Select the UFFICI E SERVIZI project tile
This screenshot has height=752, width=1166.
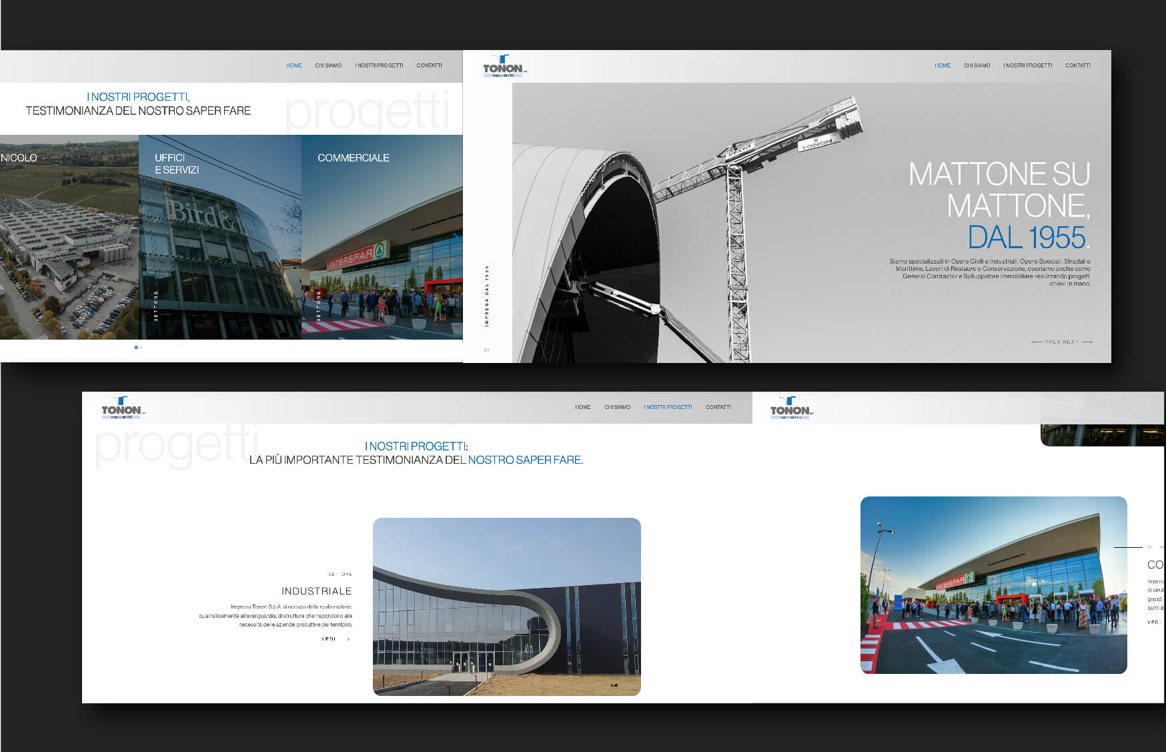[220, 237]
